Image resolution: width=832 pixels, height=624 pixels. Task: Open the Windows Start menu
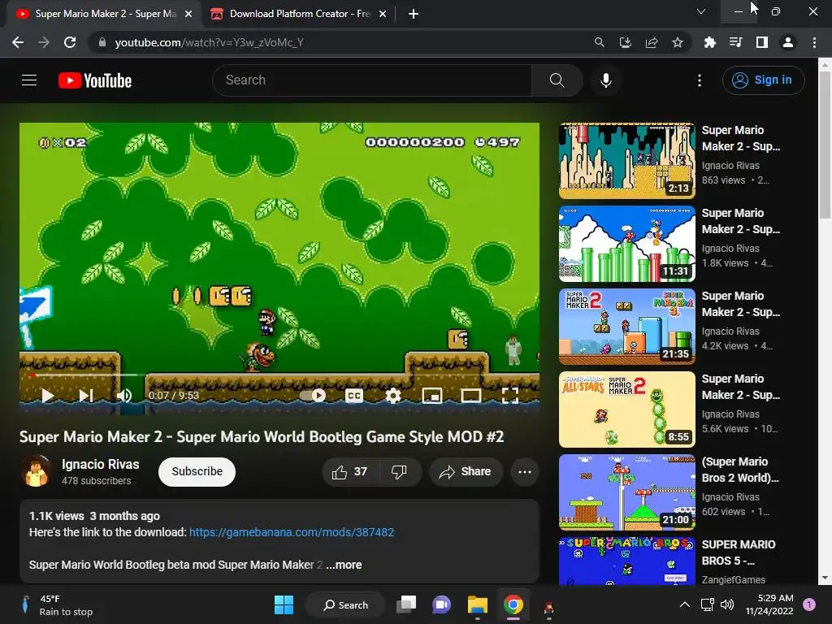[284, 604]
